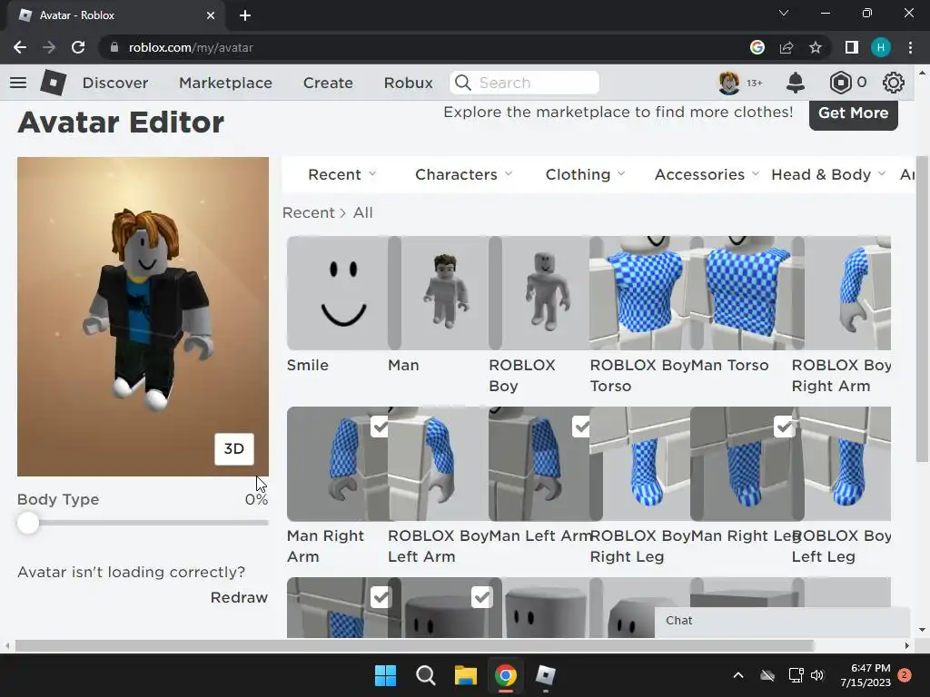
Task: Toggle checkmark on third-row first item
Action: coord(381,597)
